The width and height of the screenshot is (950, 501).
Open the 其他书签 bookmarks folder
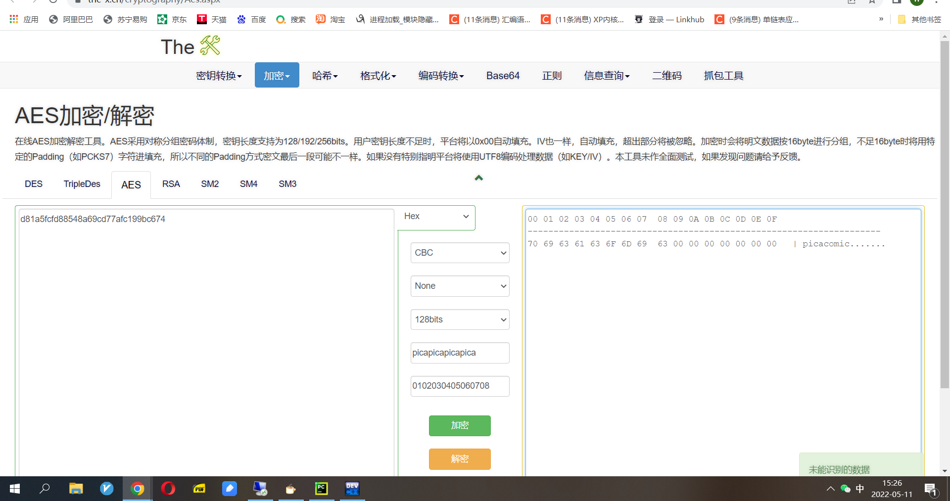tap(920, 19)
